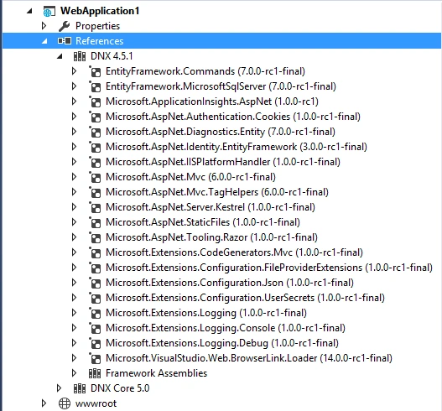Select the DNX 4.5.1 label

[112, 56]
